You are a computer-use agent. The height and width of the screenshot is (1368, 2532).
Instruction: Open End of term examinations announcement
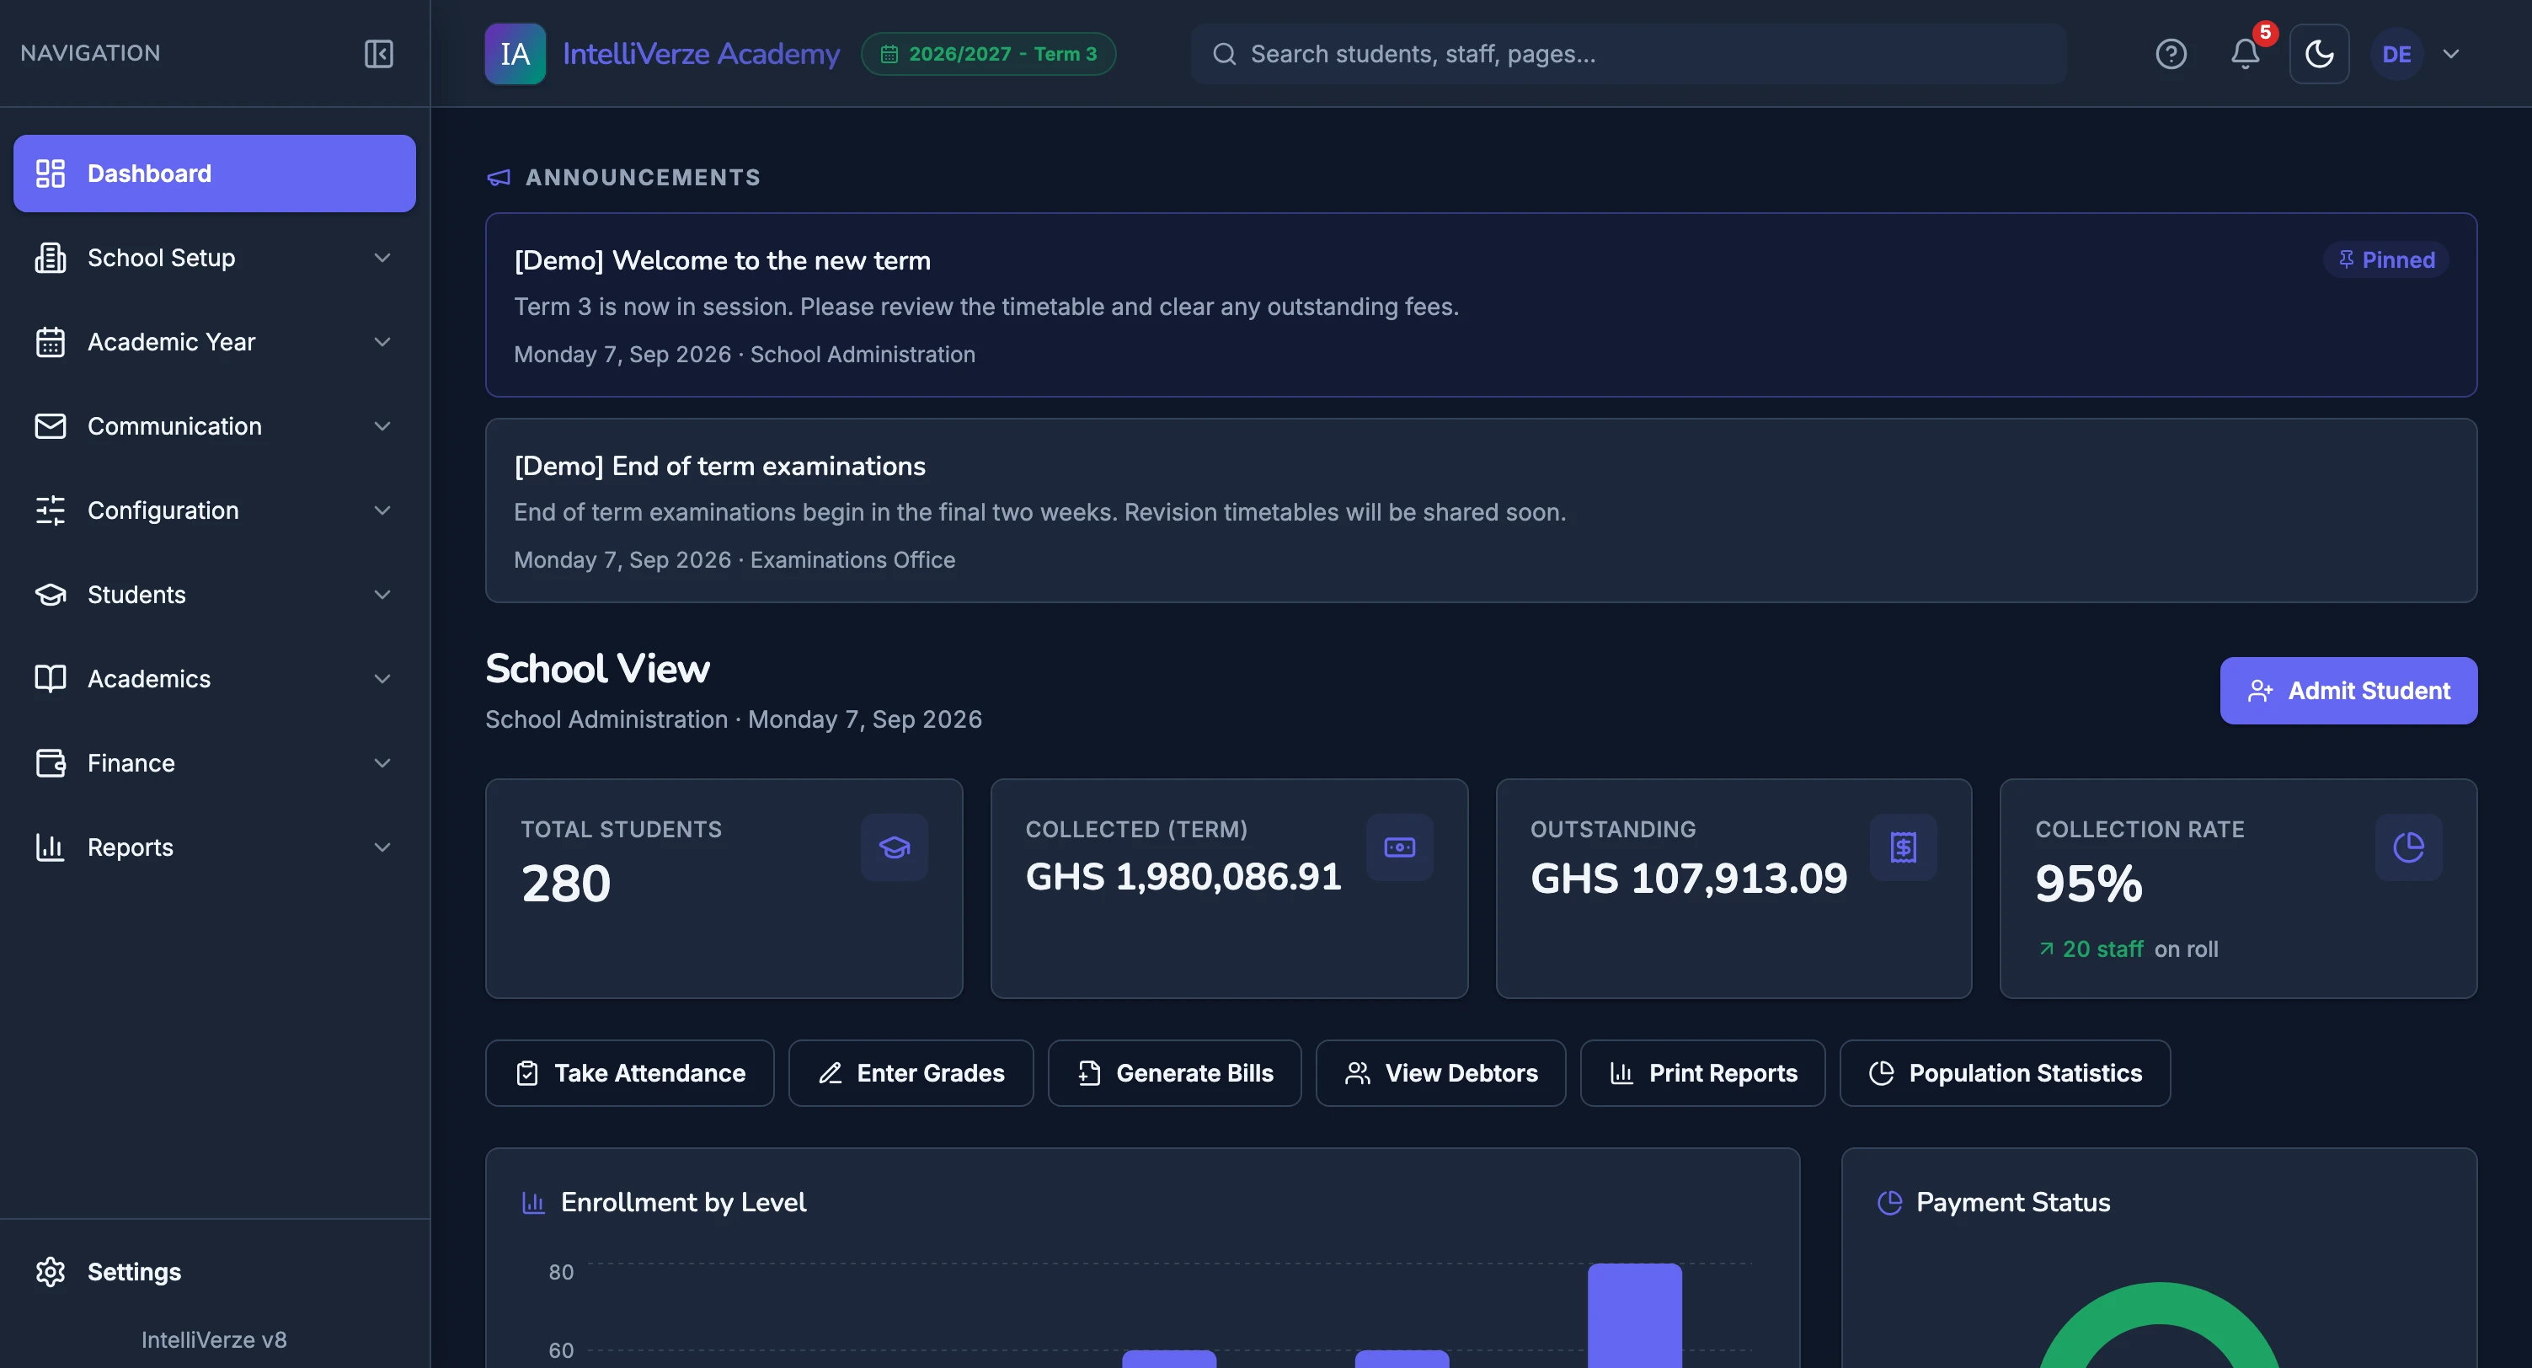[1480, 510]
